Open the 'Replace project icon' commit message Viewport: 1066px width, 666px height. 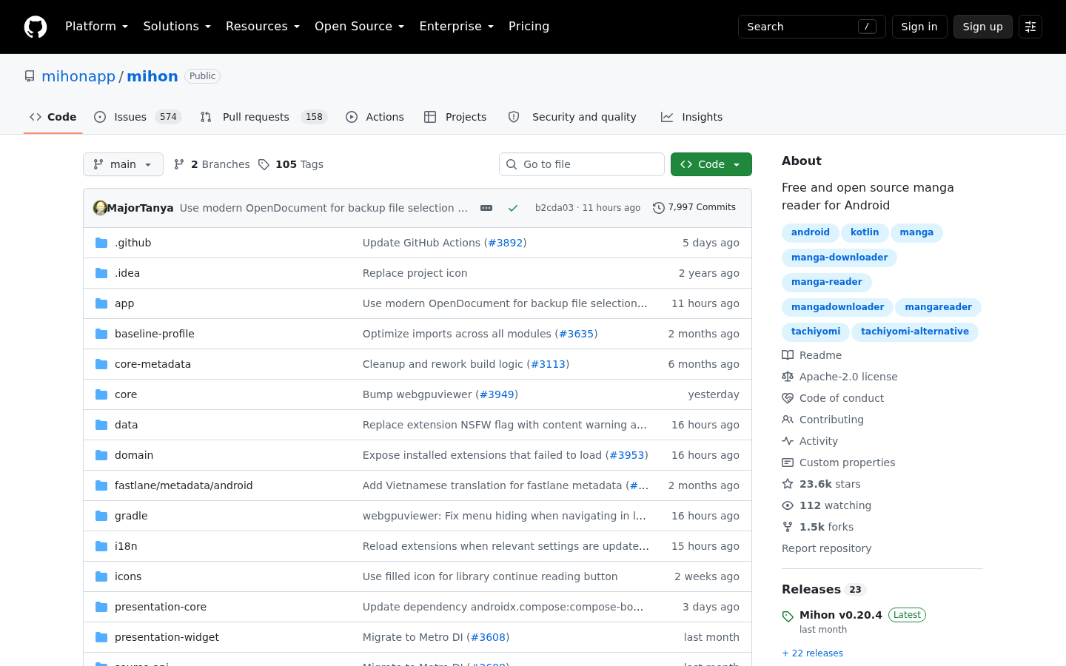415,273
